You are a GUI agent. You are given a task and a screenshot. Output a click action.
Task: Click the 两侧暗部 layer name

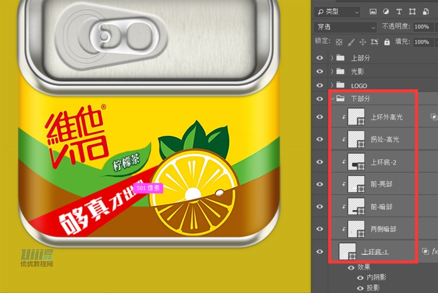[x=383, y=229]
